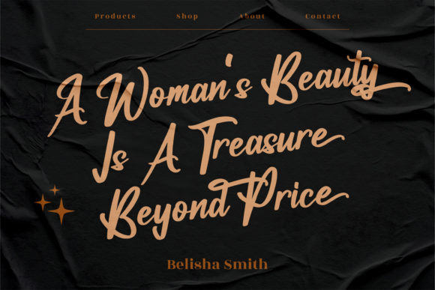This screenshot has height=290, width=435.
Task: Open the Products menu item
Action: click(115, 16)
